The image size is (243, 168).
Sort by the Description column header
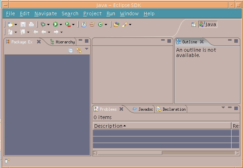coord(162,126)
